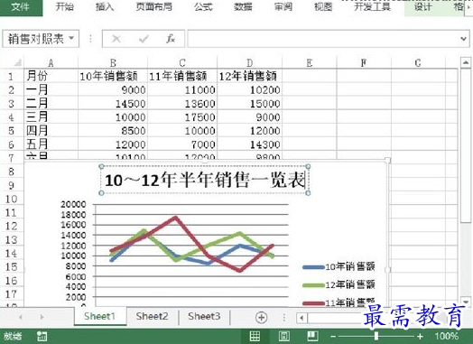
Task: Select the 10年销售额 legend entry
Action: click(x=339, y=266)
